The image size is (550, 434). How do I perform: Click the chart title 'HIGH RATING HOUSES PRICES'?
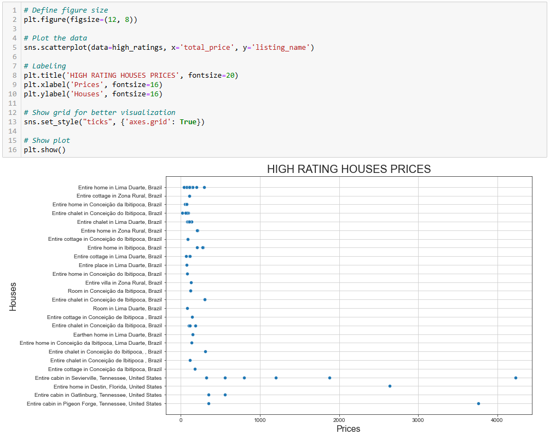coord(349,169)
